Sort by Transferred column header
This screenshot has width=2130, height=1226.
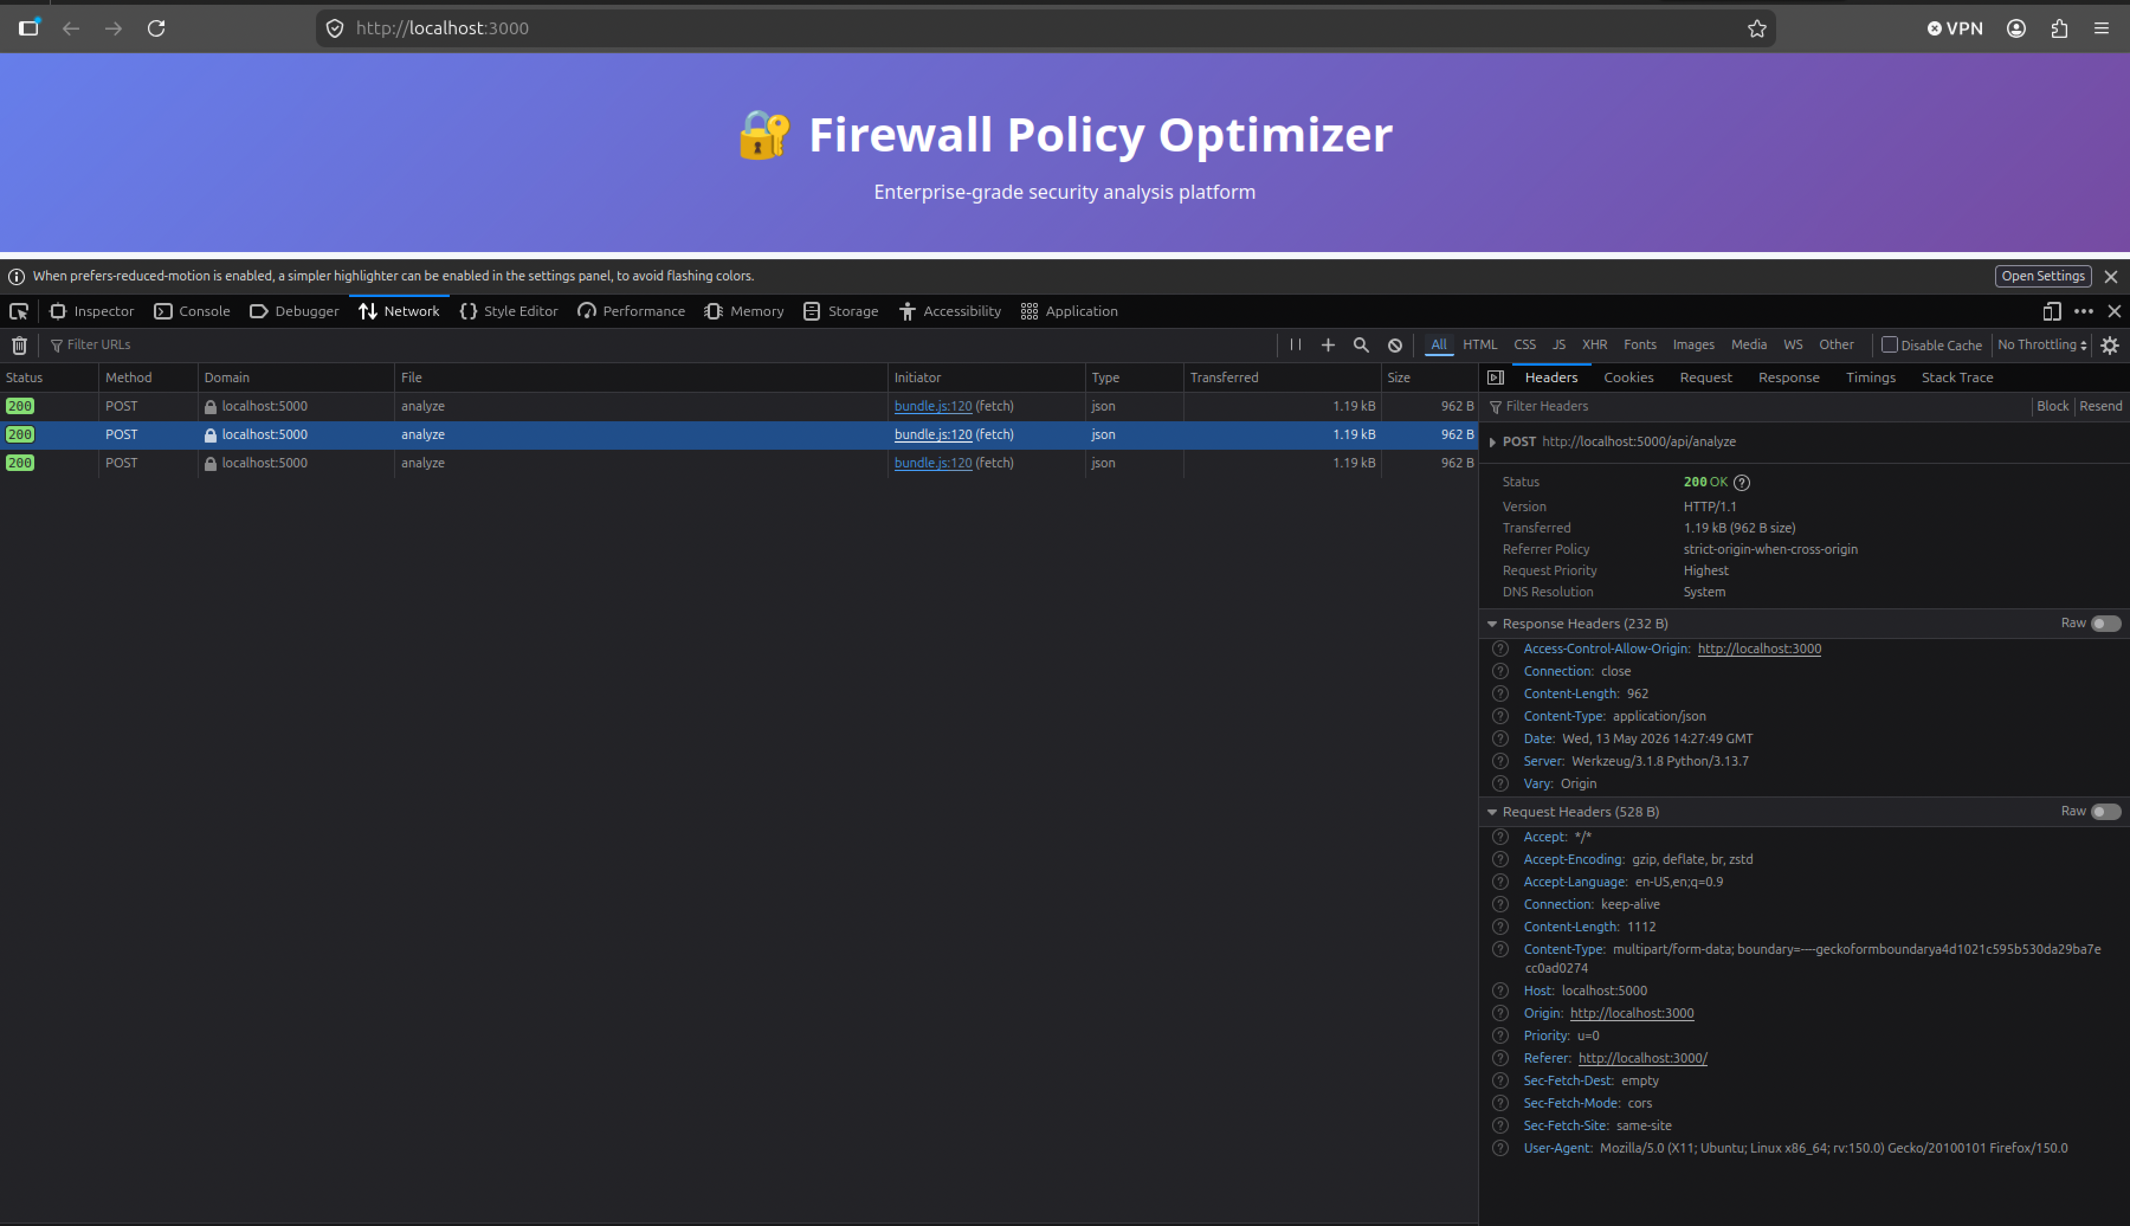[1282, 378]
